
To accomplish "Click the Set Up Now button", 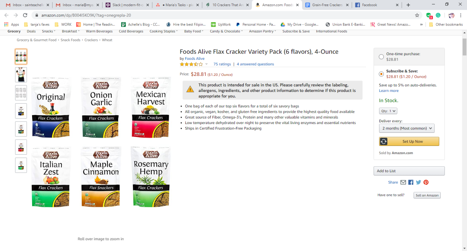I will coord(409,142).
